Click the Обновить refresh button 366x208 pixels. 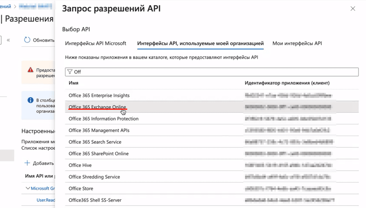(39, 40)
